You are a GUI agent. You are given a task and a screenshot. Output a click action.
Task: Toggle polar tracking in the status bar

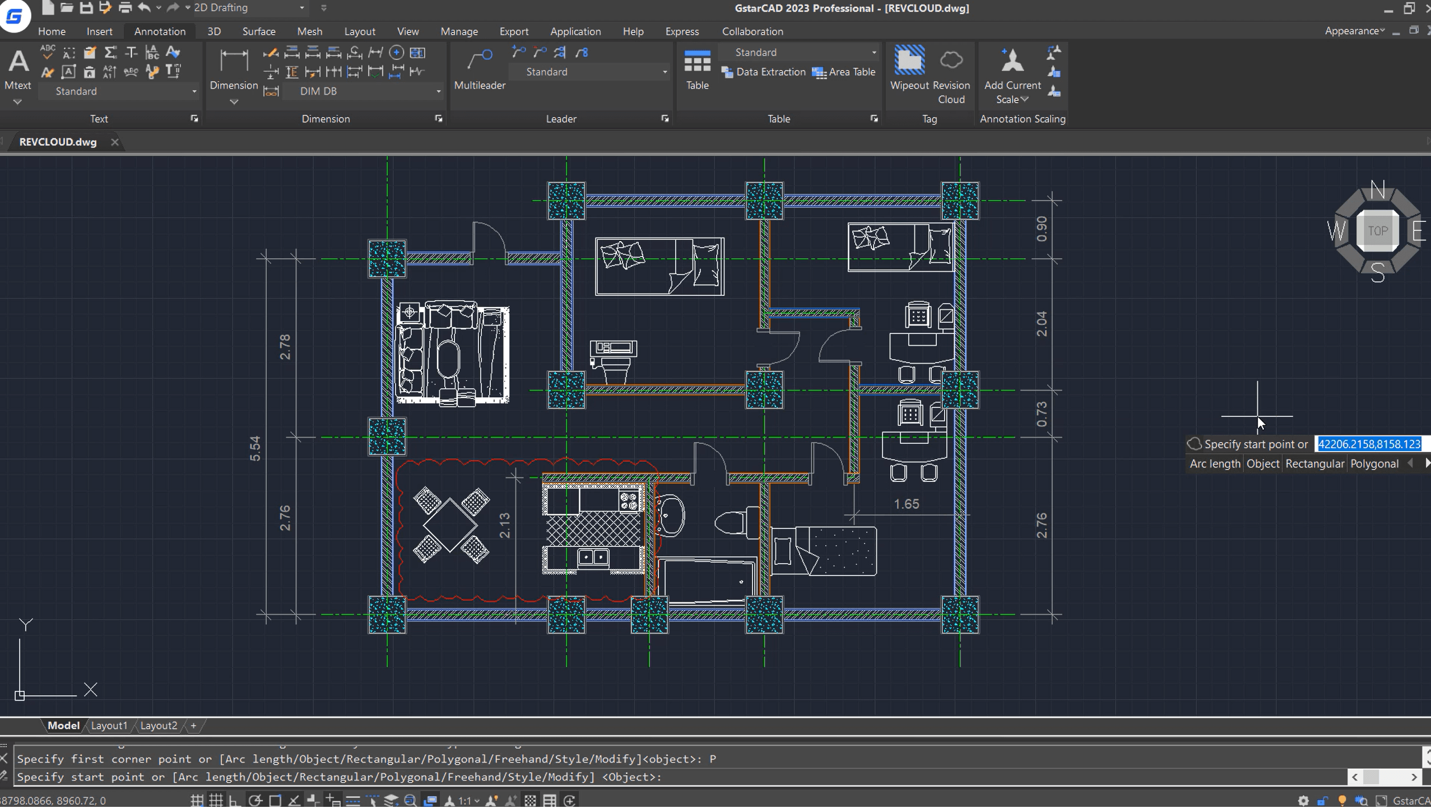255,801
